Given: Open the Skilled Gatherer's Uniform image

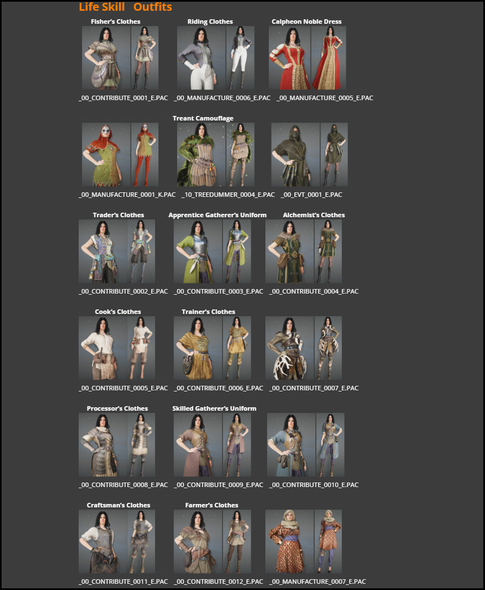Looking at the screenshot, I should point(212,445).
